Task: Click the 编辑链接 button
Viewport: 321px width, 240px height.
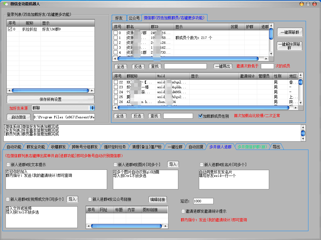Action: coord(158,200)
